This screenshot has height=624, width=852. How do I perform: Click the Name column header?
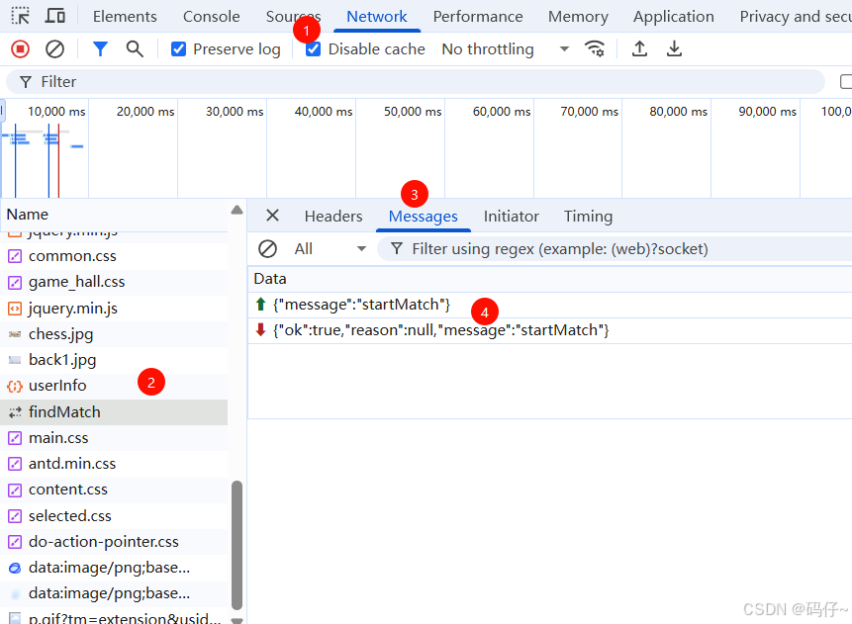point(114,215)
